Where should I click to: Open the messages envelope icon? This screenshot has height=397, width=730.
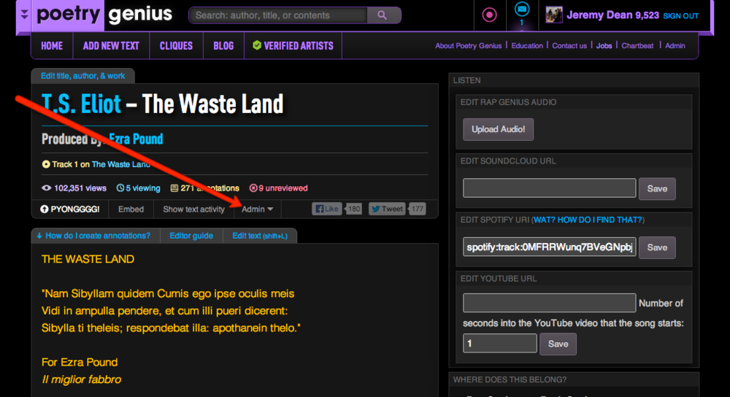tap(521, 9)
